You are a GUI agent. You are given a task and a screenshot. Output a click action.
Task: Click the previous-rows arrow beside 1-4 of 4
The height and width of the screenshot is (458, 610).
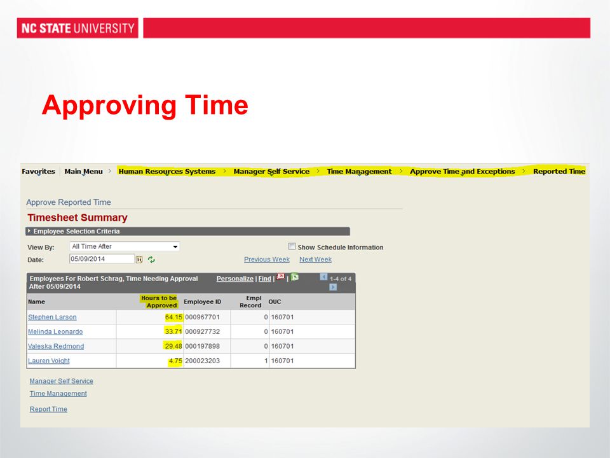point(323,277)
